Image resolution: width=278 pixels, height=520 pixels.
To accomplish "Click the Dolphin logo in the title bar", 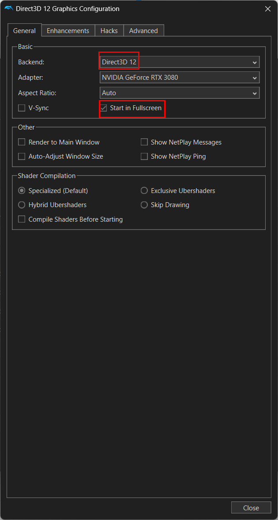I will point(10,8).
